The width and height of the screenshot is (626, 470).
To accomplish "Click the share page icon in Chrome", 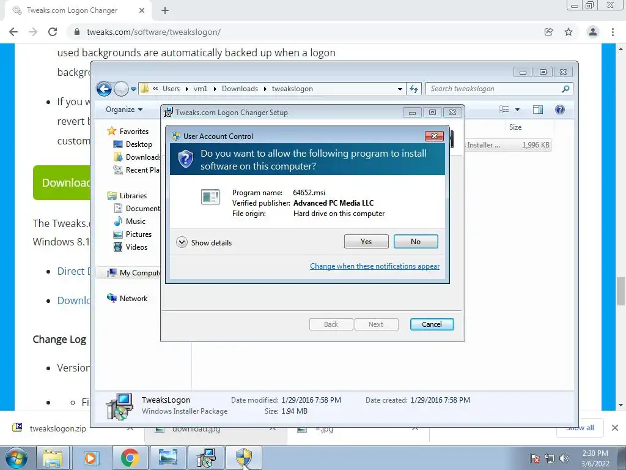I will (x=548, y=32).
